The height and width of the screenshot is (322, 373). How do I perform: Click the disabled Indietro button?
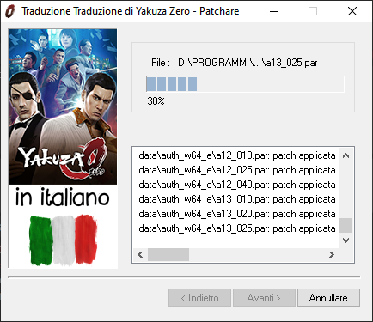coord(199,298)
